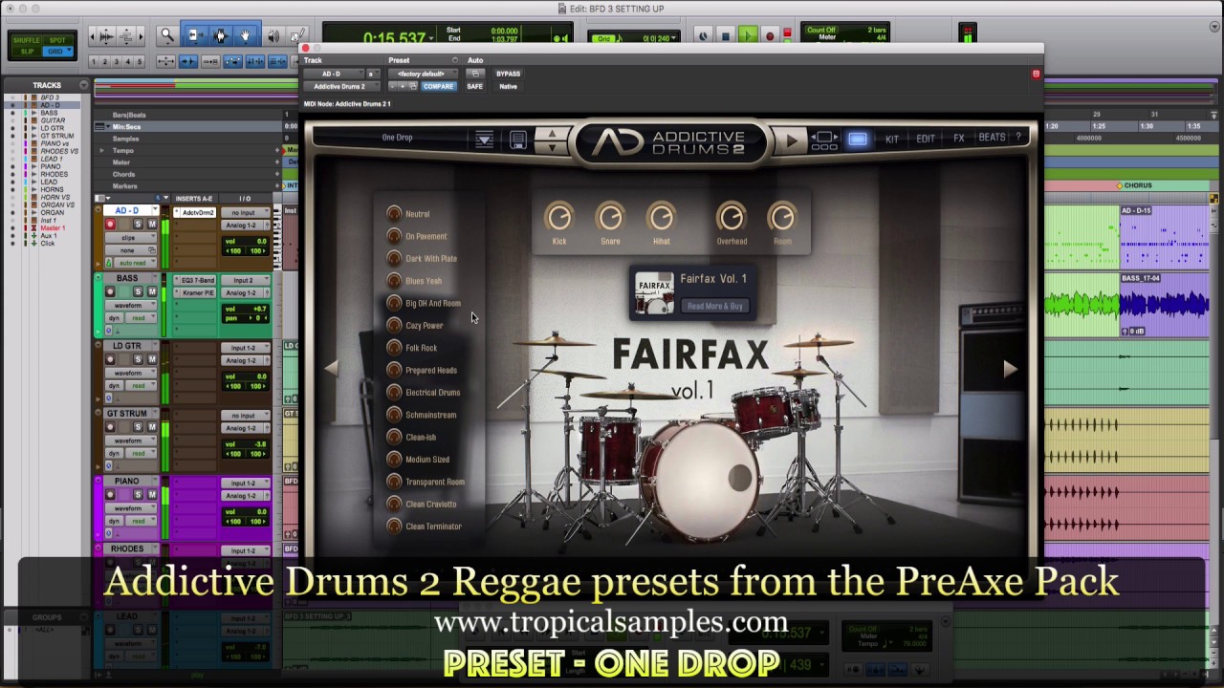Select the Selector tool in edit toolbar
Screen dimensions: 1224x688
point(220,36)
